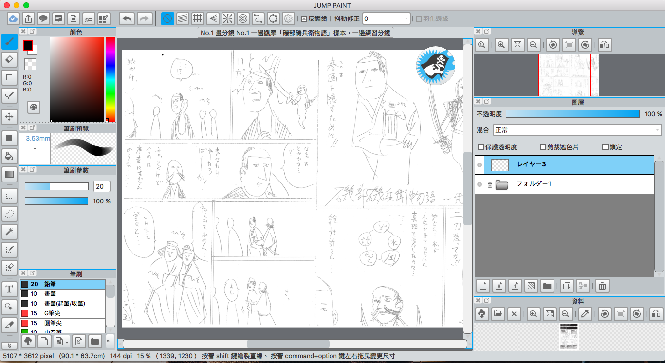665x363 pixels.
Task: Enable the 保護透明度 checkbox
Action: point(481,147)
